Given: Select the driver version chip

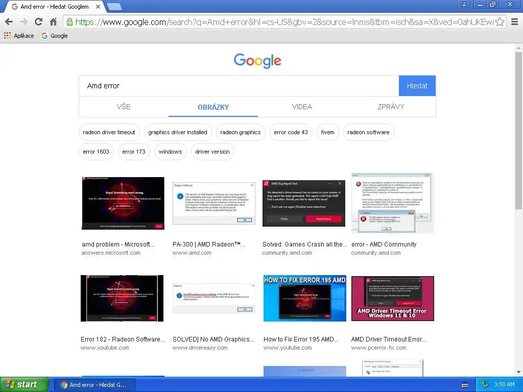Looking at the screenshot, I should coord(212,152).
